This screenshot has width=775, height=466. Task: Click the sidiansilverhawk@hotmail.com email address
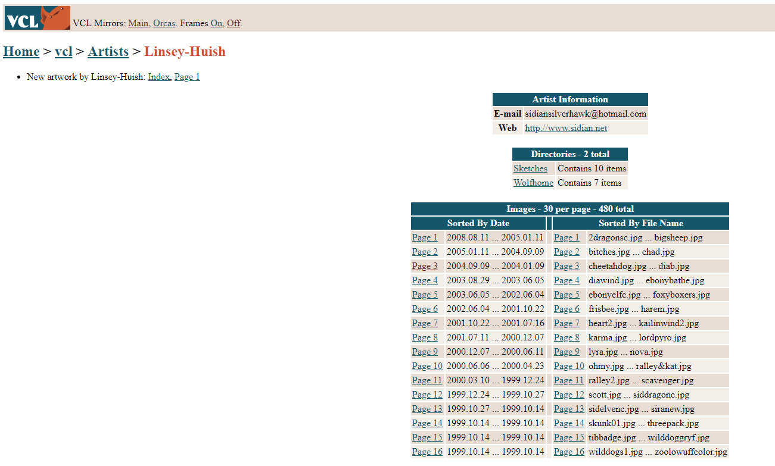(x=586, y=114)
